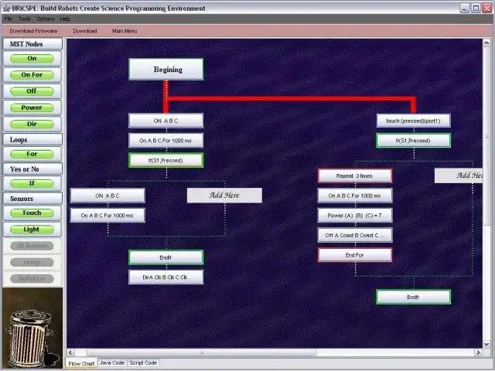Select the EndIf node above Dir A Clk
The image size is (495, 371).
[166, 257]
